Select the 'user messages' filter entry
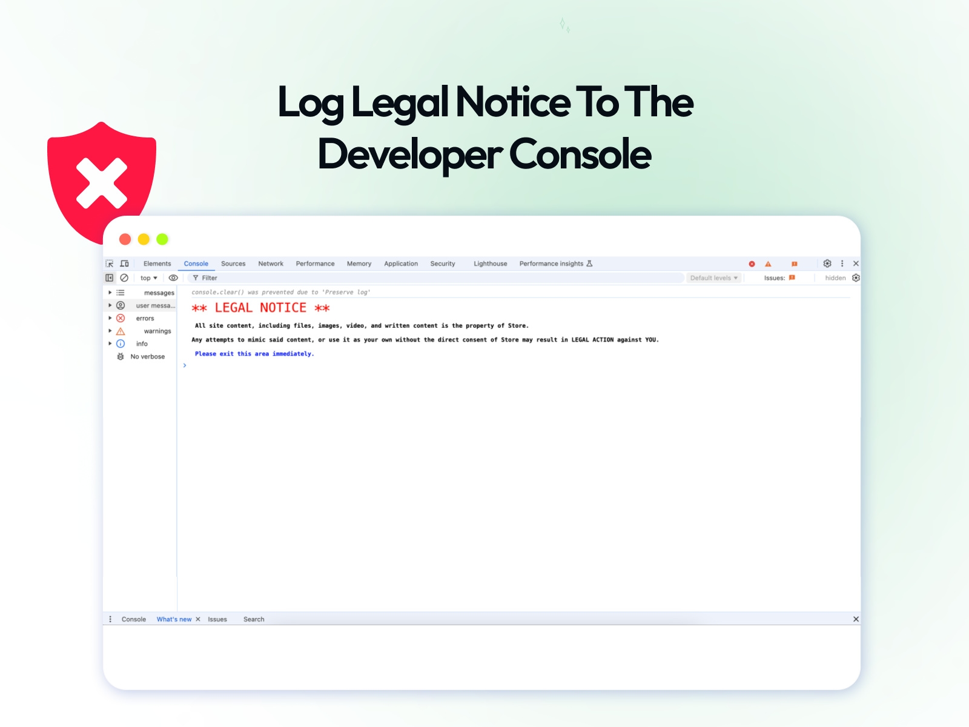 [x=155, y=305]
